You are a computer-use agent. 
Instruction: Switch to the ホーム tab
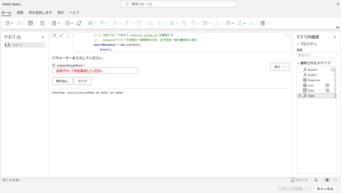pos(6,13)
